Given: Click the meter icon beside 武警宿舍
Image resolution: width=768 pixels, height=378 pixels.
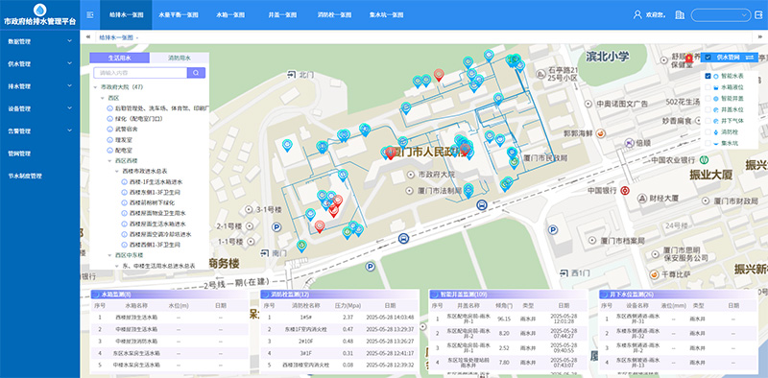Looking at the screenshot, I should pos(109,130).
